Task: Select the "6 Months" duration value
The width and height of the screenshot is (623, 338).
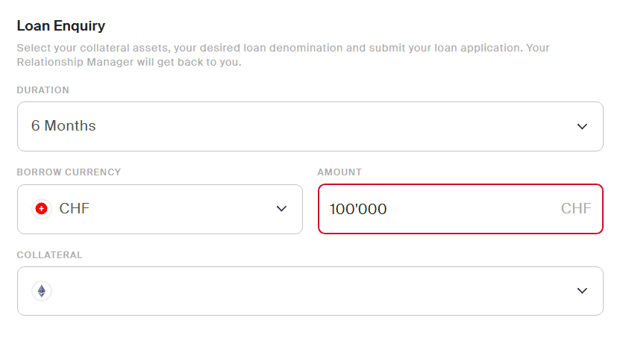Action: (63, 126)
